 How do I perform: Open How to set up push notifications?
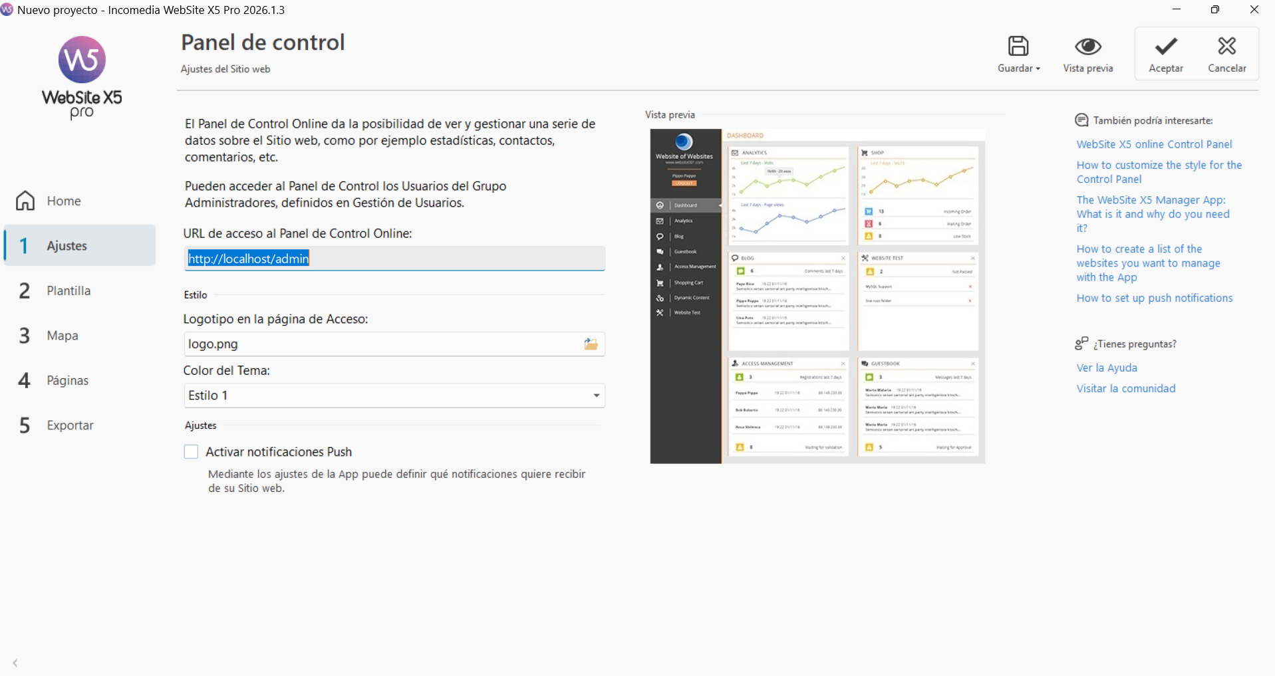(1154, 298)
